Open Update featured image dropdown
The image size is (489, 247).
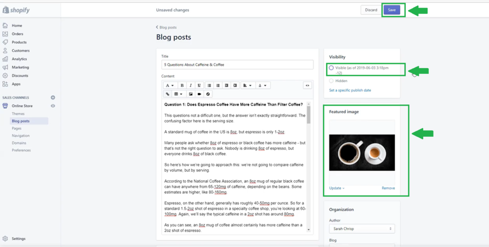pyautogui.click(x=337, y=188)
